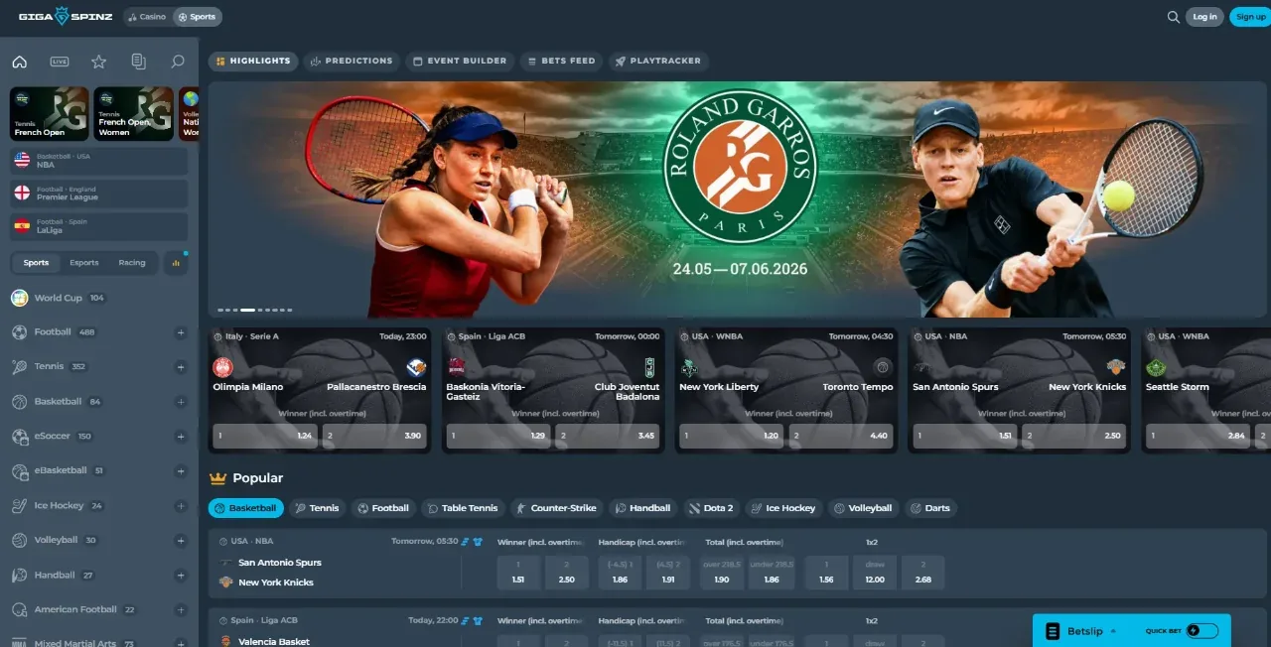Expand the Tennis category plus button
The width and height of the screenshot is (1271, 647).
[x=181, y=367]
